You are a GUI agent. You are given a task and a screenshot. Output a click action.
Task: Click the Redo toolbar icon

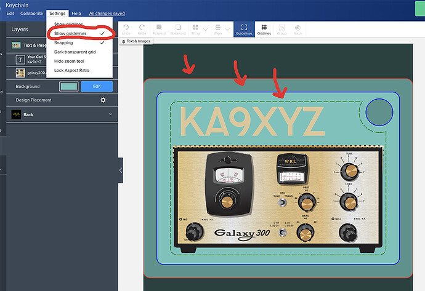coord(142,30)
